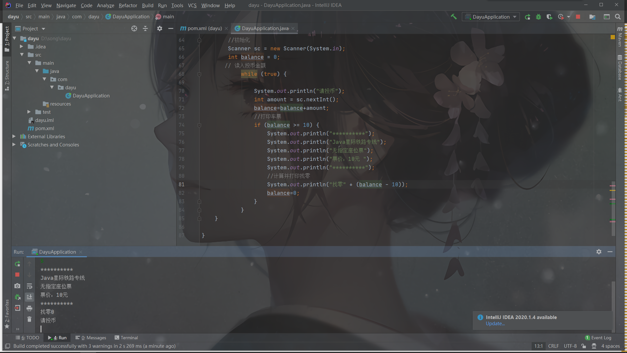The height and width of the screenshot is (353, 627).
Task: Expand the test folder in Project tree
Action: pyautogui.click(x=29, y=112)
